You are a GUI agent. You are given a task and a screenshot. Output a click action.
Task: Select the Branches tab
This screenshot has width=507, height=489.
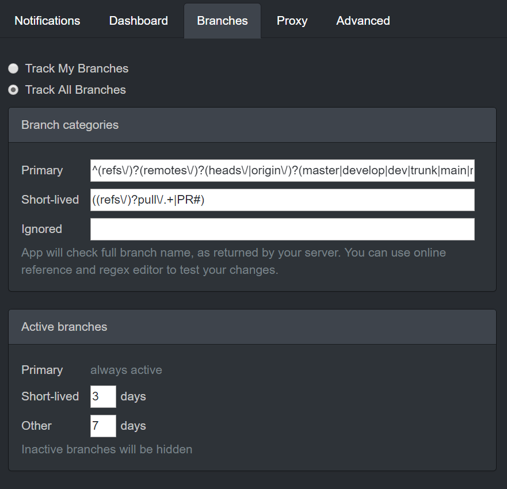222,21
